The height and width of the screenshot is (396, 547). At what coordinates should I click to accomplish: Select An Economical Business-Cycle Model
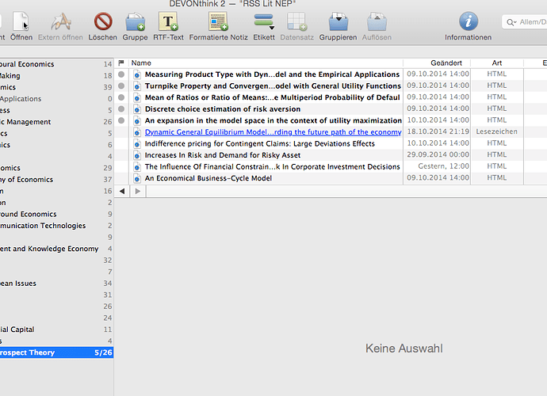pos(208,178)
